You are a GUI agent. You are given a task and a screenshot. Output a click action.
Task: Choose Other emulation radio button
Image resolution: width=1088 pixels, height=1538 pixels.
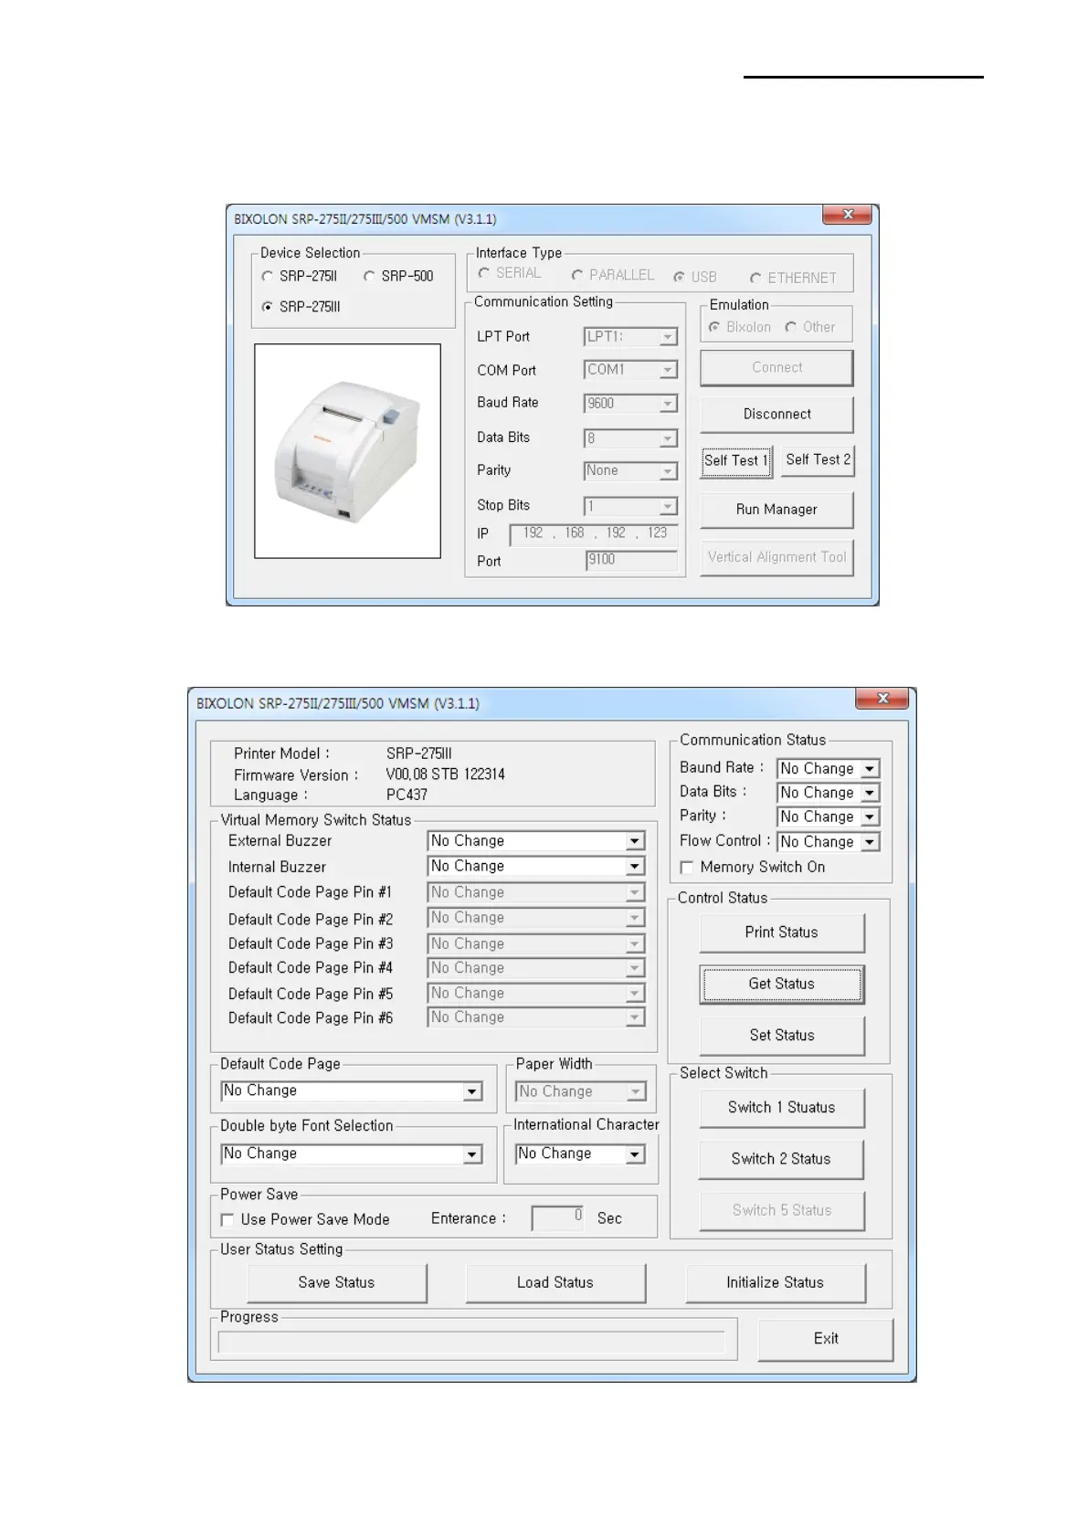click(x=791, y=327)
